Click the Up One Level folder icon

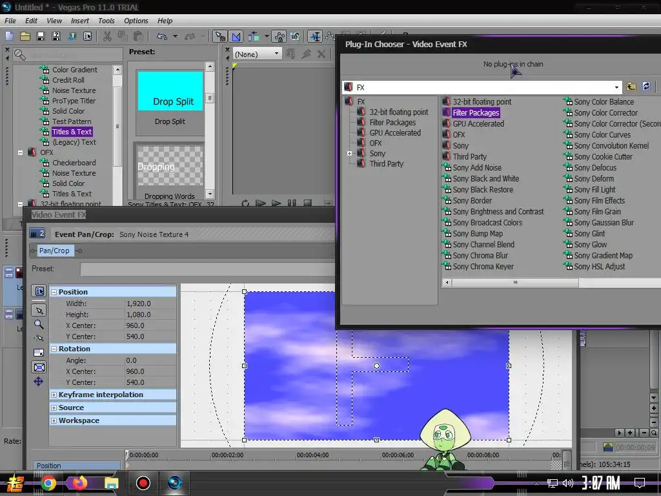click(x=631, y=87)
